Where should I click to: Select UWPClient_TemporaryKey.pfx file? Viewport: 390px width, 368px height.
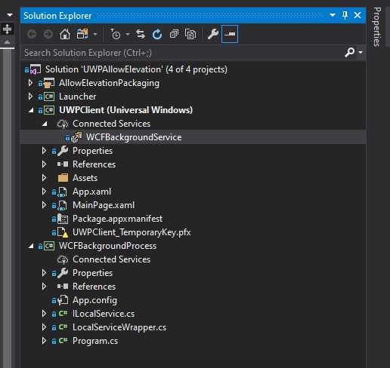click(x=132, y=232)
